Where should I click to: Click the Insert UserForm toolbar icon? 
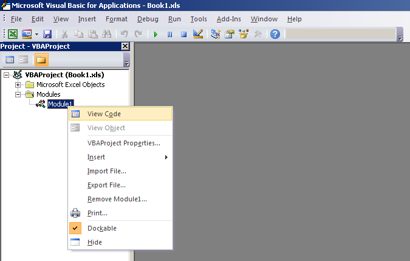tap(27, 34)
